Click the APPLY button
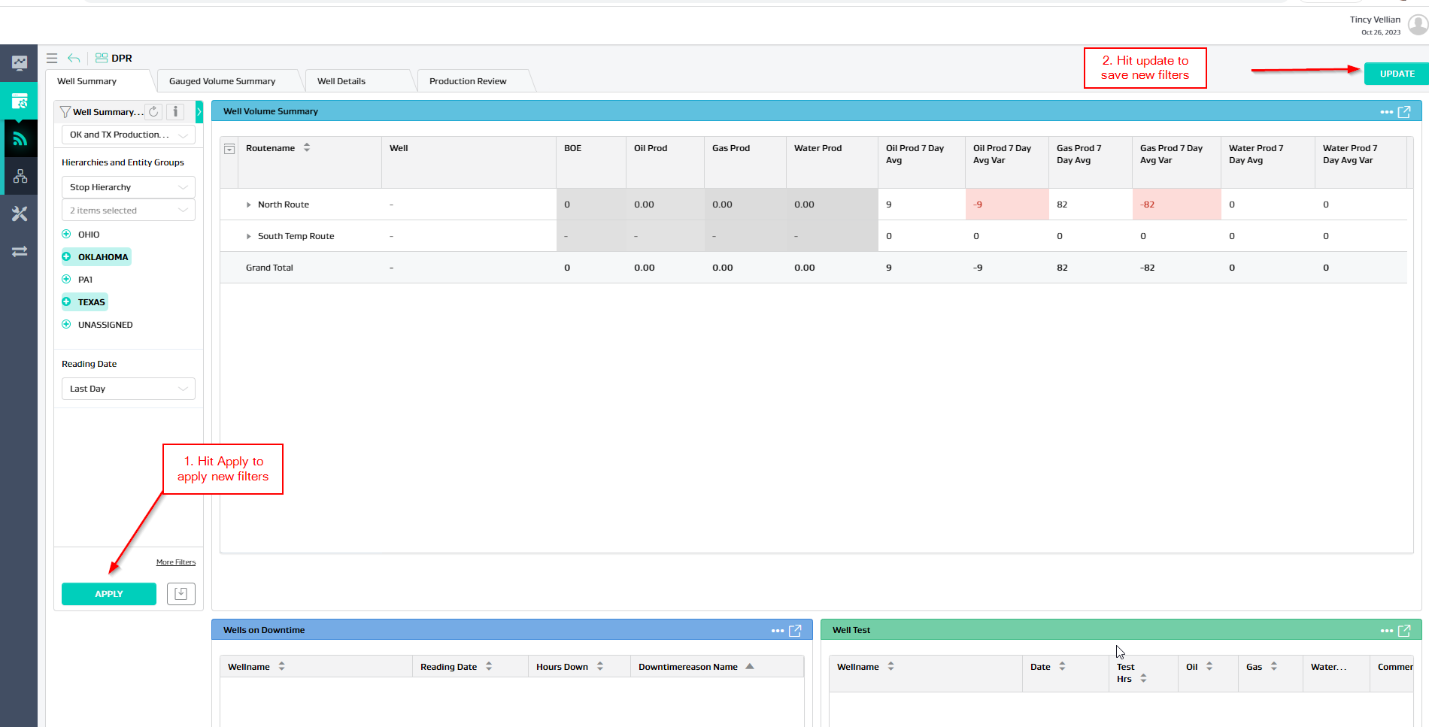The width and height of the screenshot is (1429, 727). (x=109, y=594)
